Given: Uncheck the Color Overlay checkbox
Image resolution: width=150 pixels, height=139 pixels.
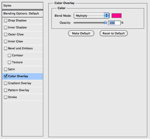Looking at the screenshot, I should pos(6,76).
